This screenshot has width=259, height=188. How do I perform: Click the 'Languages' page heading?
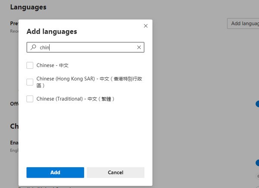point(28,7)
